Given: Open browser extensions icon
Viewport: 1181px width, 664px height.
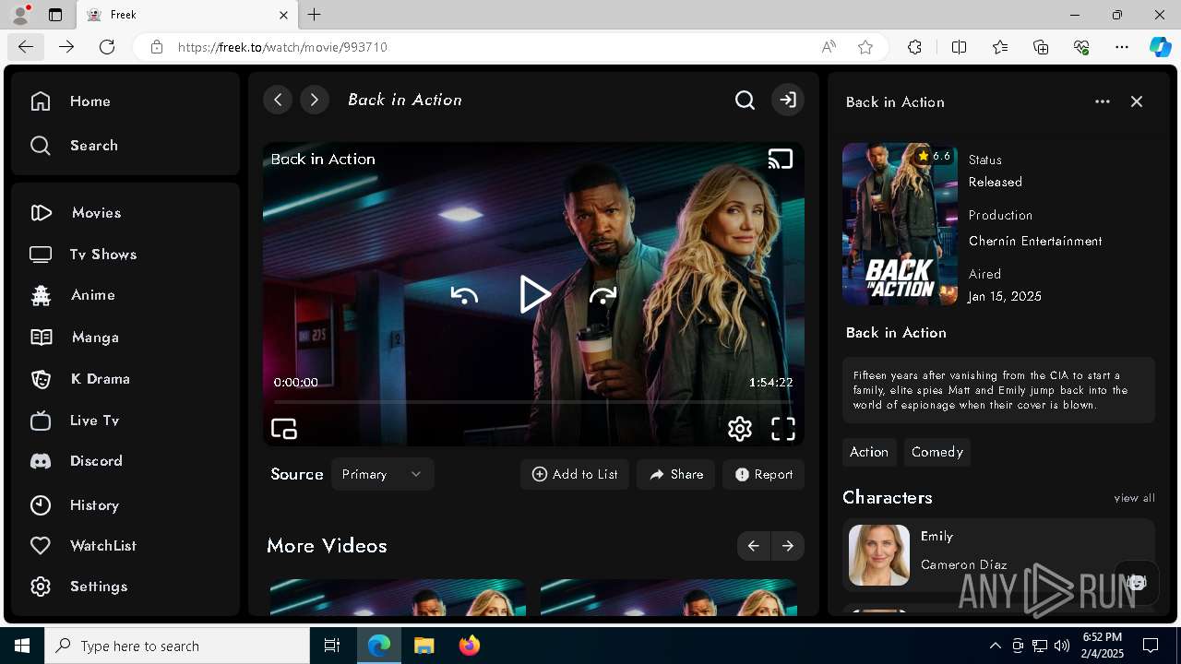Looking at the screenshot, I should point(914,47).
